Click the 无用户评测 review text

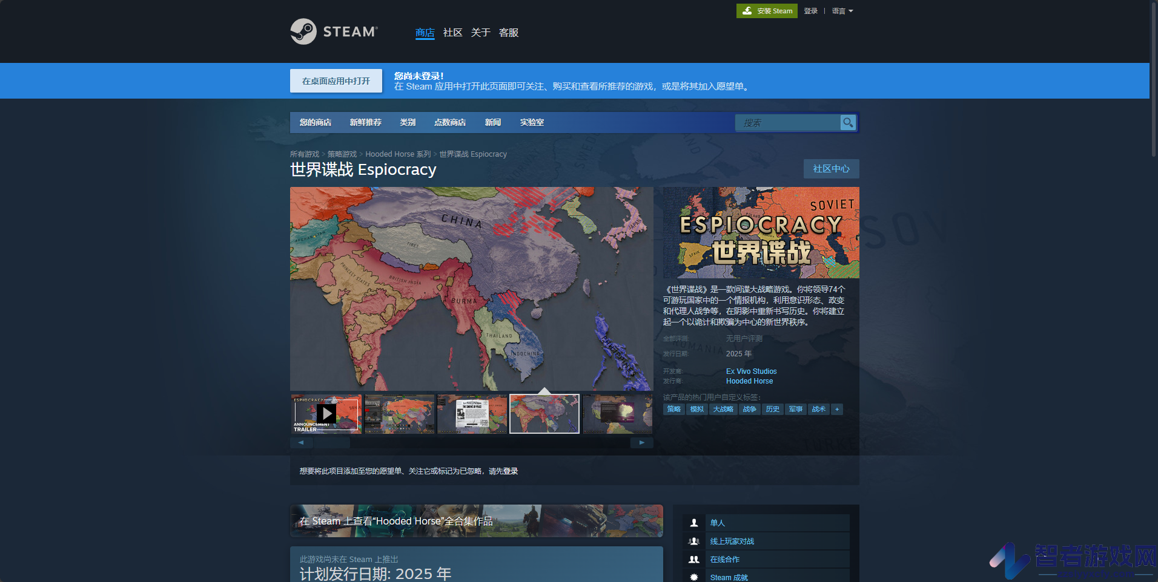(744, 339)
